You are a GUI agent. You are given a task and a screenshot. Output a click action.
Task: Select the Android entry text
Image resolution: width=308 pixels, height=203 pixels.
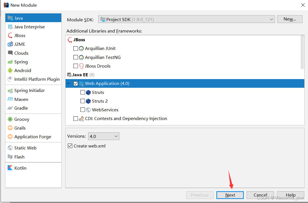point(23,70)
